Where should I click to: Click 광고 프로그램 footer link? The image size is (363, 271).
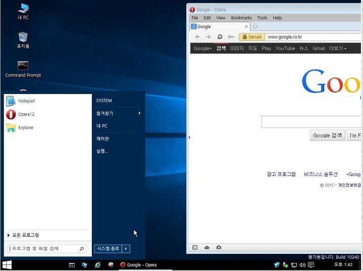(x=281, y=174)
